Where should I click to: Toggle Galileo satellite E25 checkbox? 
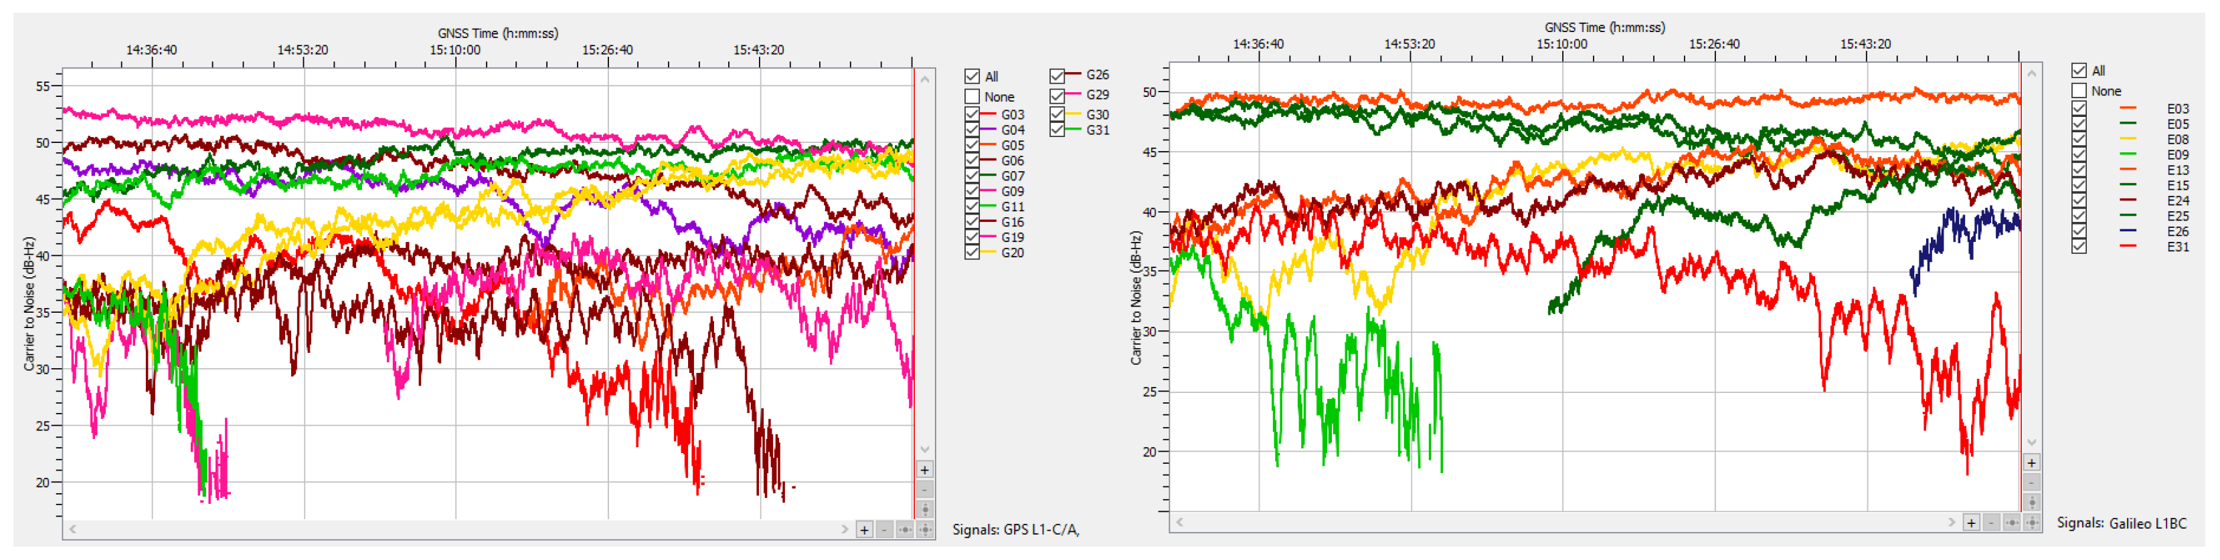point(2079,216)
